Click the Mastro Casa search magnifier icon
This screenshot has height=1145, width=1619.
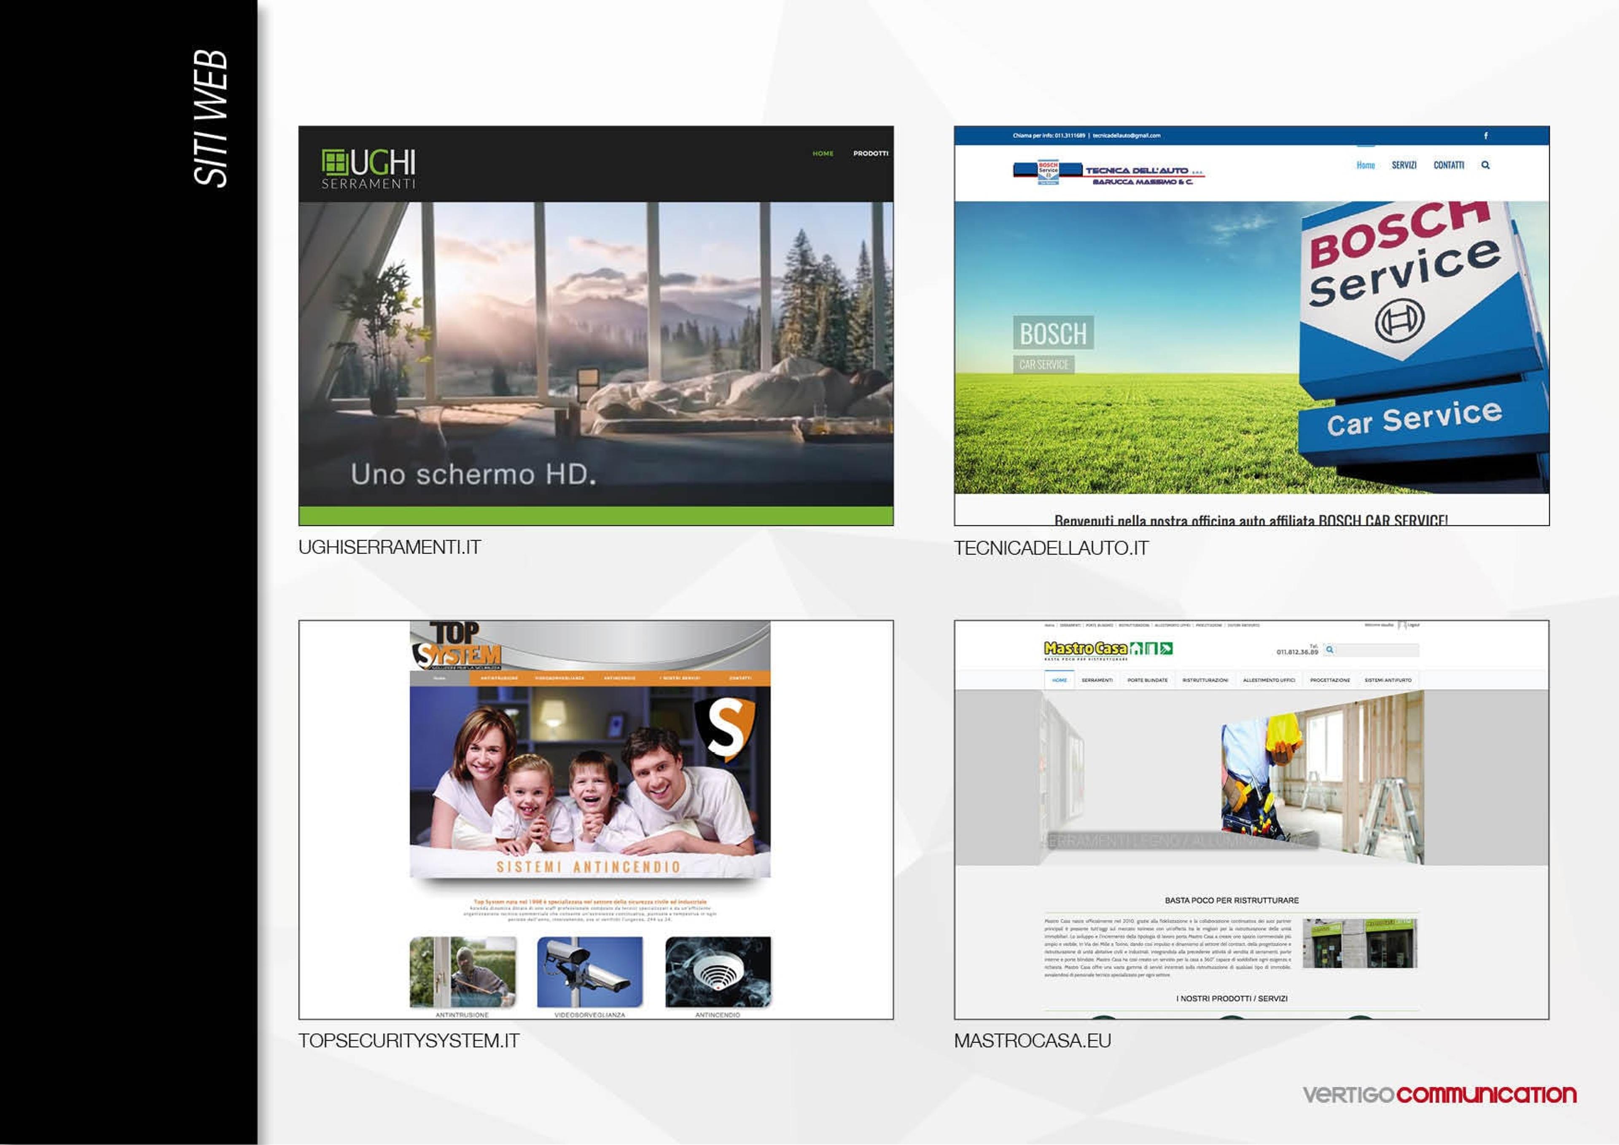(x=1330, y=649)
